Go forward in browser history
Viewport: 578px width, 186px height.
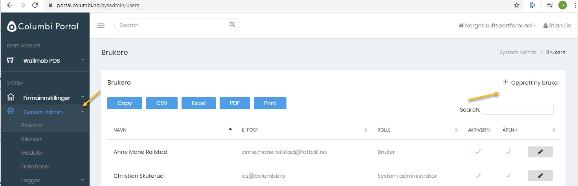coord(22,5)
